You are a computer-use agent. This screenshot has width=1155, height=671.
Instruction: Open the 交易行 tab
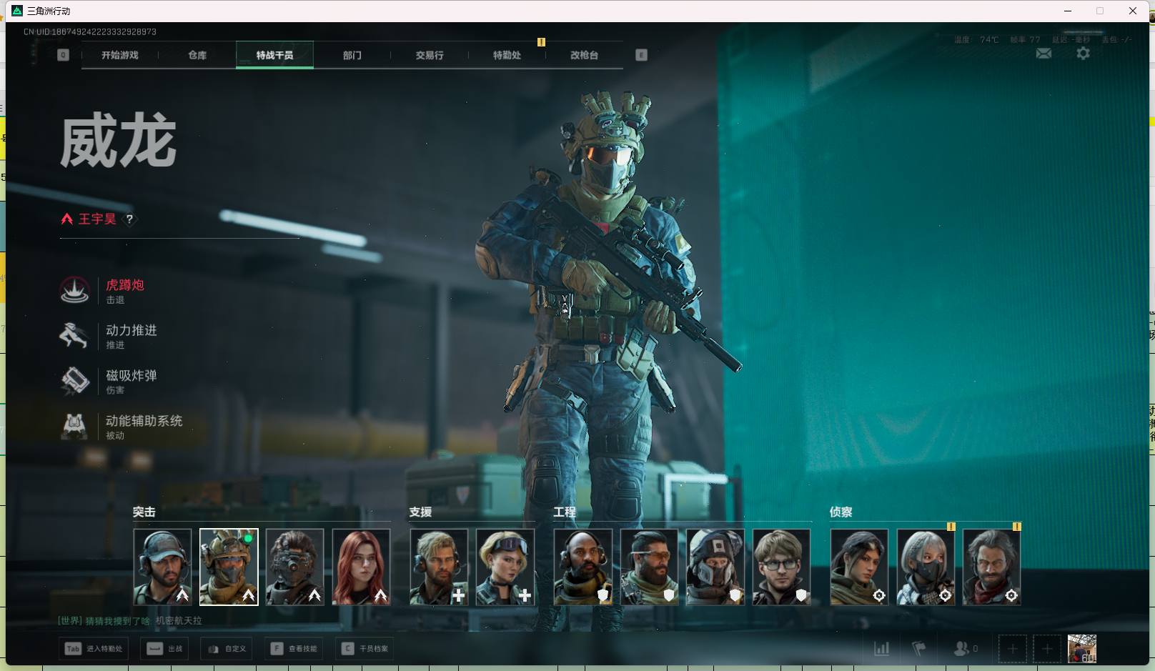430,55
